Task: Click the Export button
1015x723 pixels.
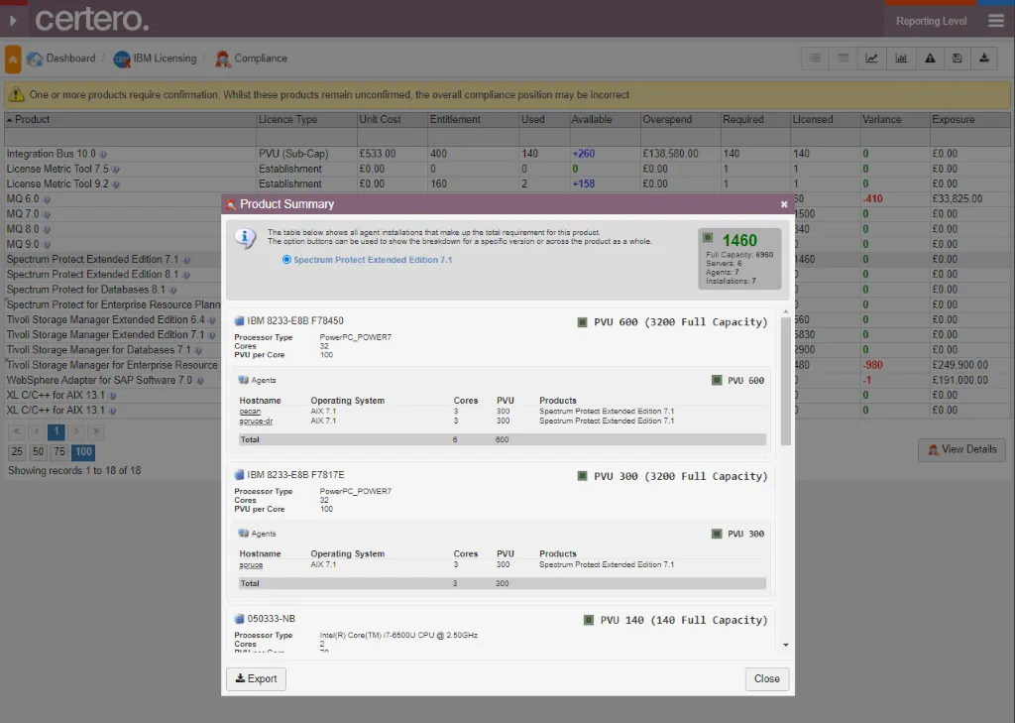Action: point(256,679)
